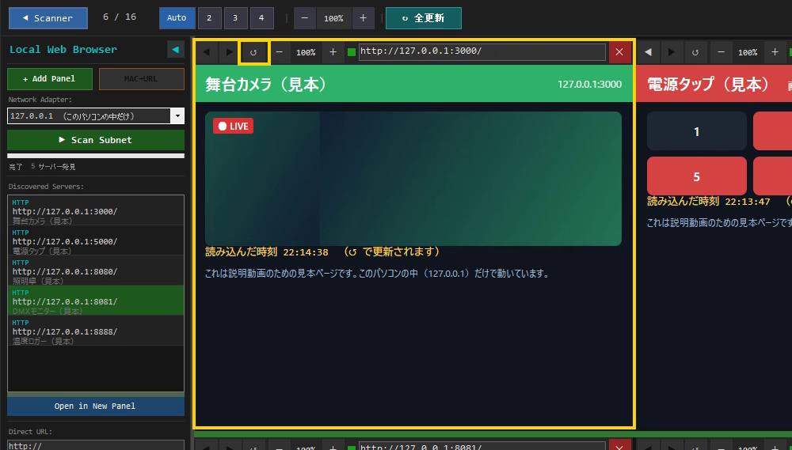Viewport: 792px width, 450px height.
Task: Return to the Scanner view
Action: click(48, 18)
